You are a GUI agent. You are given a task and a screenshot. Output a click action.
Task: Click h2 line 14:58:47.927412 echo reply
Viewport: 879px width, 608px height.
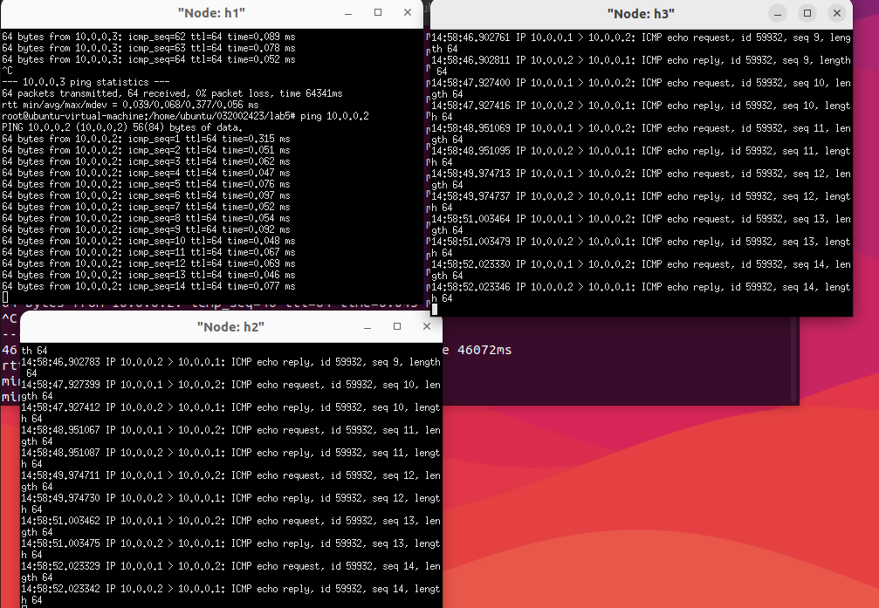231,413
